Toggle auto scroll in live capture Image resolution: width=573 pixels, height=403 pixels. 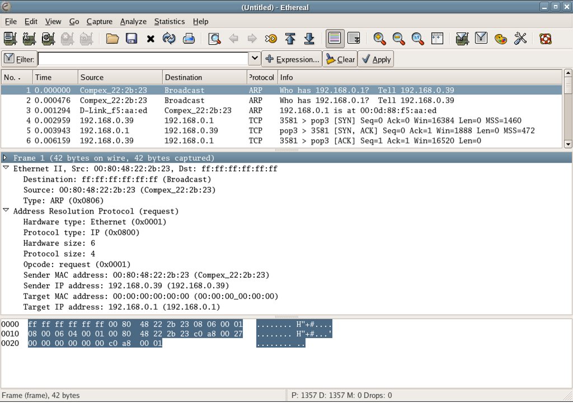click(x=353, y=39)
